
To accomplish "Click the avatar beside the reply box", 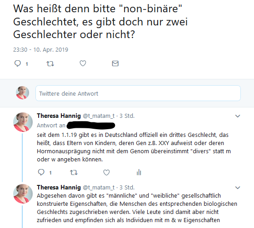I will click(x=22, y=93).
